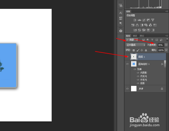
Task: Open the fill 100% dropdown arrow
Action: [166, 50]
